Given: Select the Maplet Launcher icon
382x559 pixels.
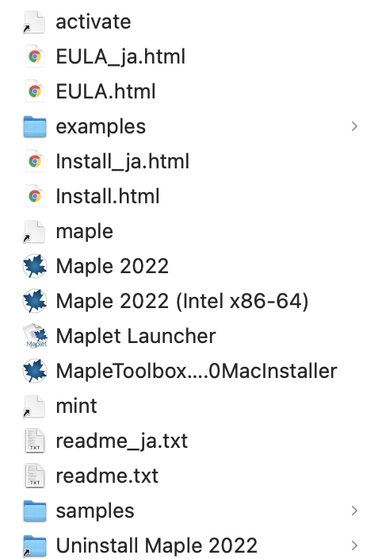Looking at the screenshot, I should [x=35, y=336].
